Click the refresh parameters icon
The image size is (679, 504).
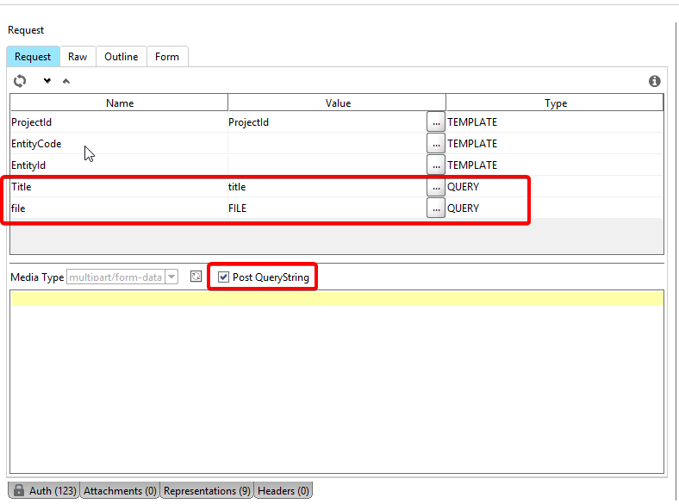(20, 81)
